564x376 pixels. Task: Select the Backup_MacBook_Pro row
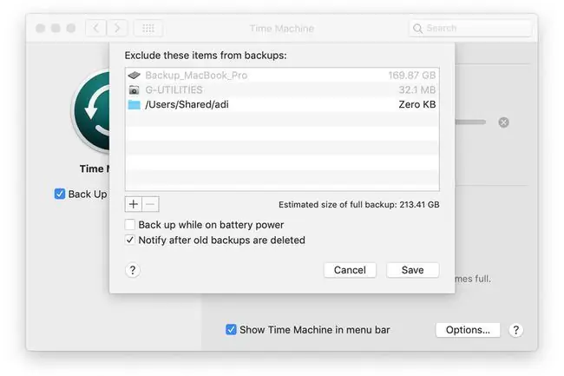tap(282, 76)
